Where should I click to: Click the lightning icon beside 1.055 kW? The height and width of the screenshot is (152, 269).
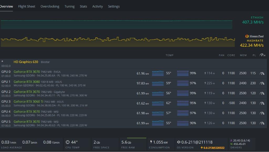pos(151,142)
